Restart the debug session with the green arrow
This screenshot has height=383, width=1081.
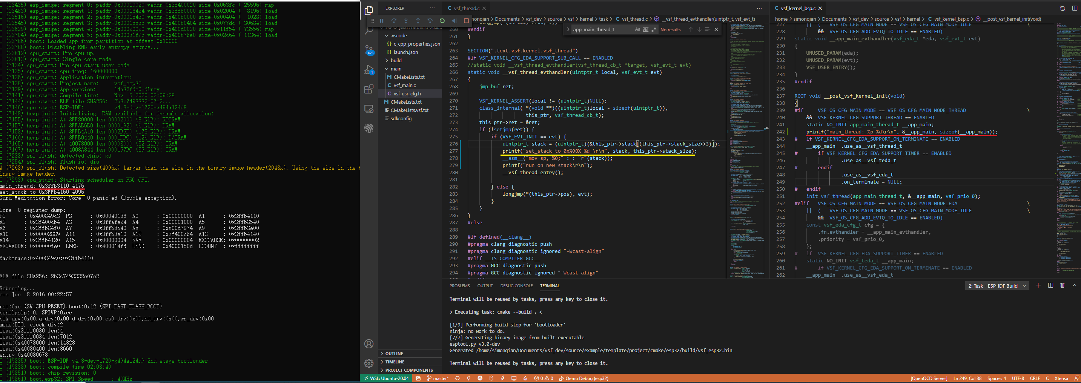[442, 21]
